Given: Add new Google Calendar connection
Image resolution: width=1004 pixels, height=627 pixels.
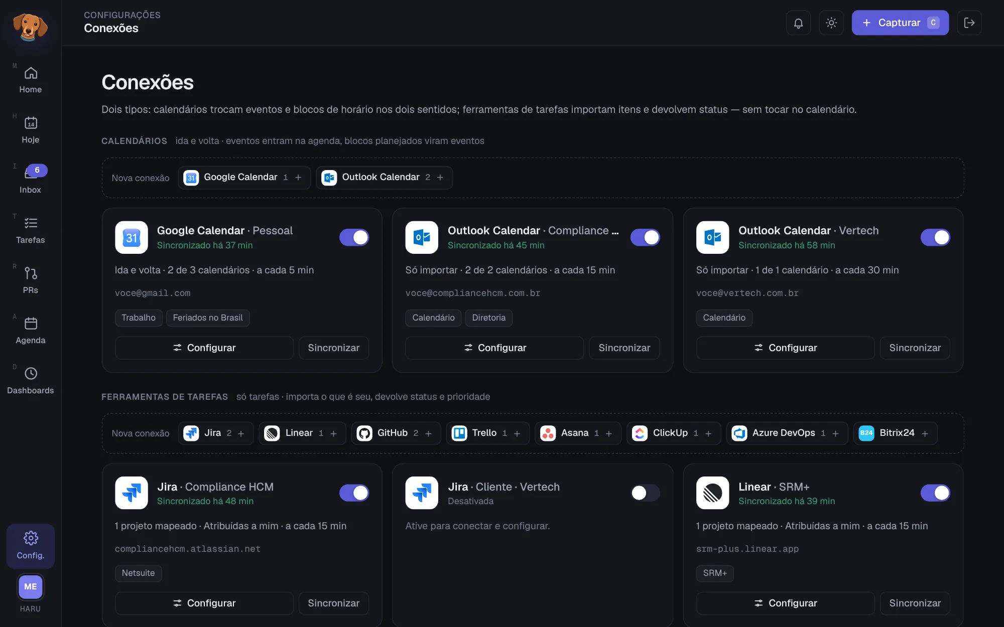Looking at the screenshot, I should 244,178.
